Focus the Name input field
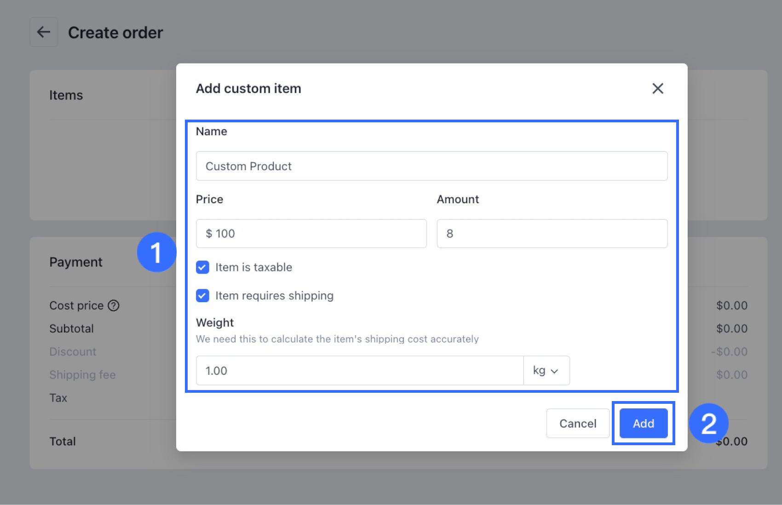The width and height of the screenshot is (782, 505). tap(431, 166)
